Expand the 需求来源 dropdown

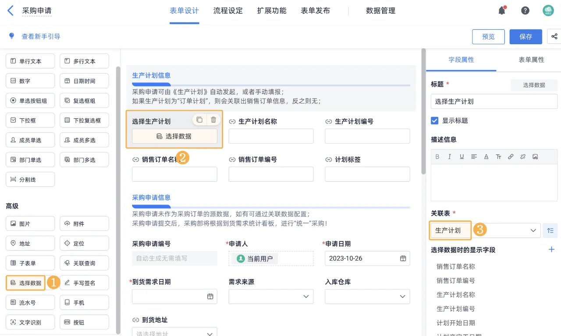coord(271,296)
